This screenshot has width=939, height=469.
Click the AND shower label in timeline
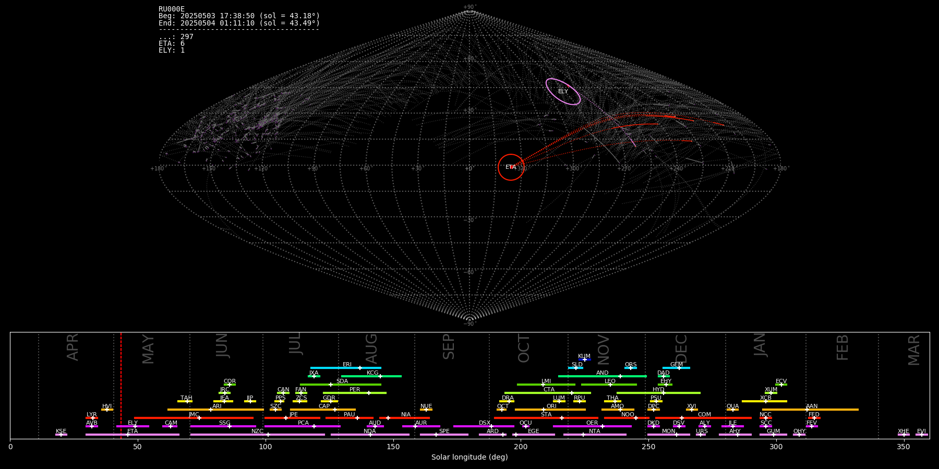point(602,373)
